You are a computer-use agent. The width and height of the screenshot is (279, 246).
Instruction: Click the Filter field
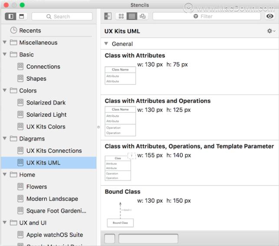point(207,16)
